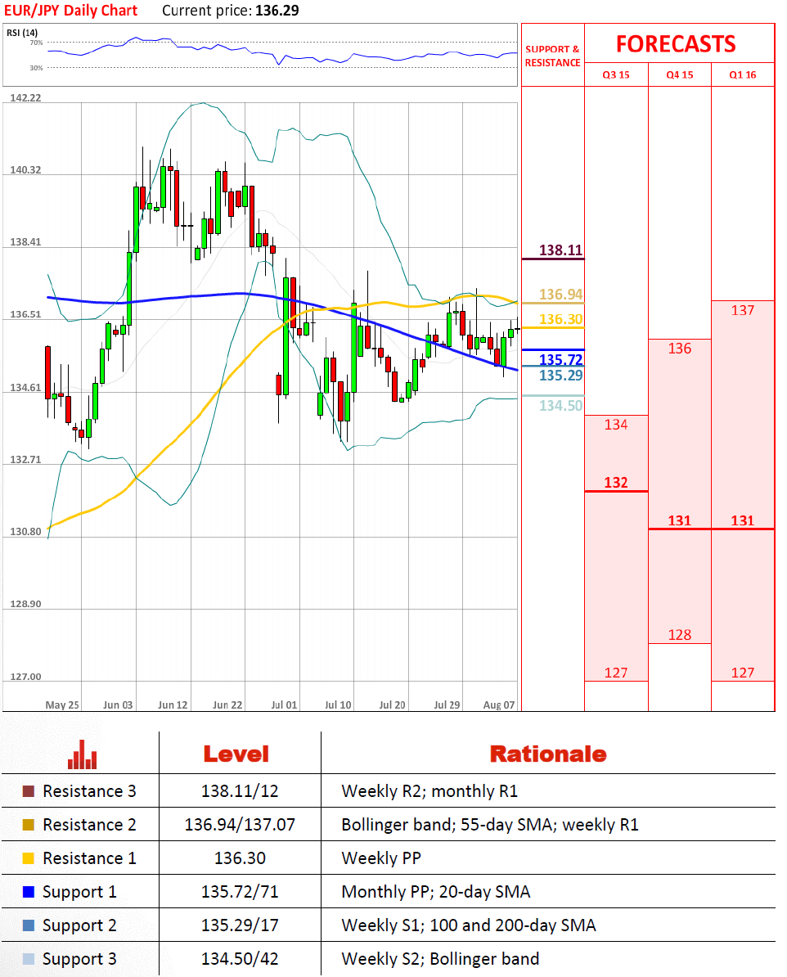787x977 pixels.
Task: Click the 127.00 price axis label
Action: [25, 677]
